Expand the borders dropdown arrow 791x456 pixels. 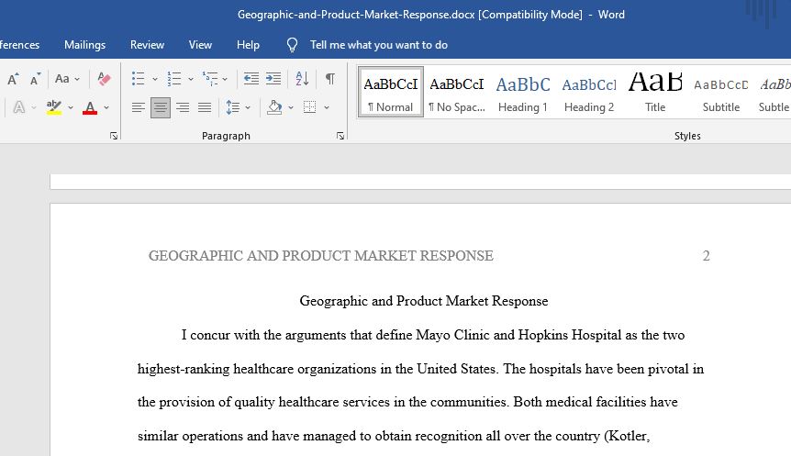327,107
